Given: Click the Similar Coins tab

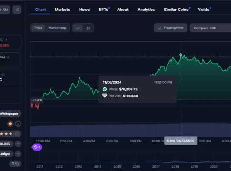Looking at the screenshot, I should (x=176, y=9).
